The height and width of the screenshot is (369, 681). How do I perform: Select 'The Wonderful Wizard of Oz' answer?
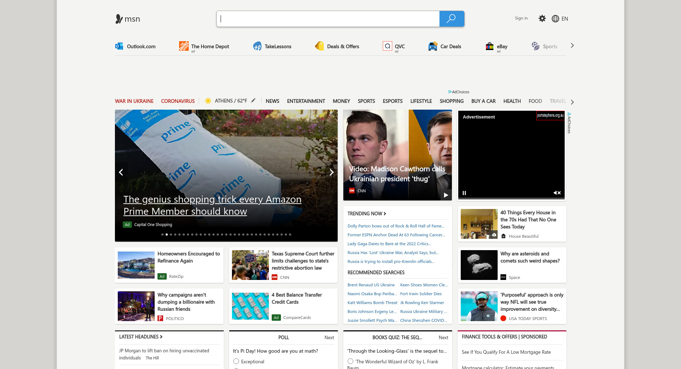click(x=350, y=361)
